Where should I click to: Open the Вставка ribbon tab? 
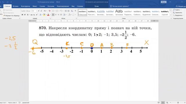click(16, 6)
